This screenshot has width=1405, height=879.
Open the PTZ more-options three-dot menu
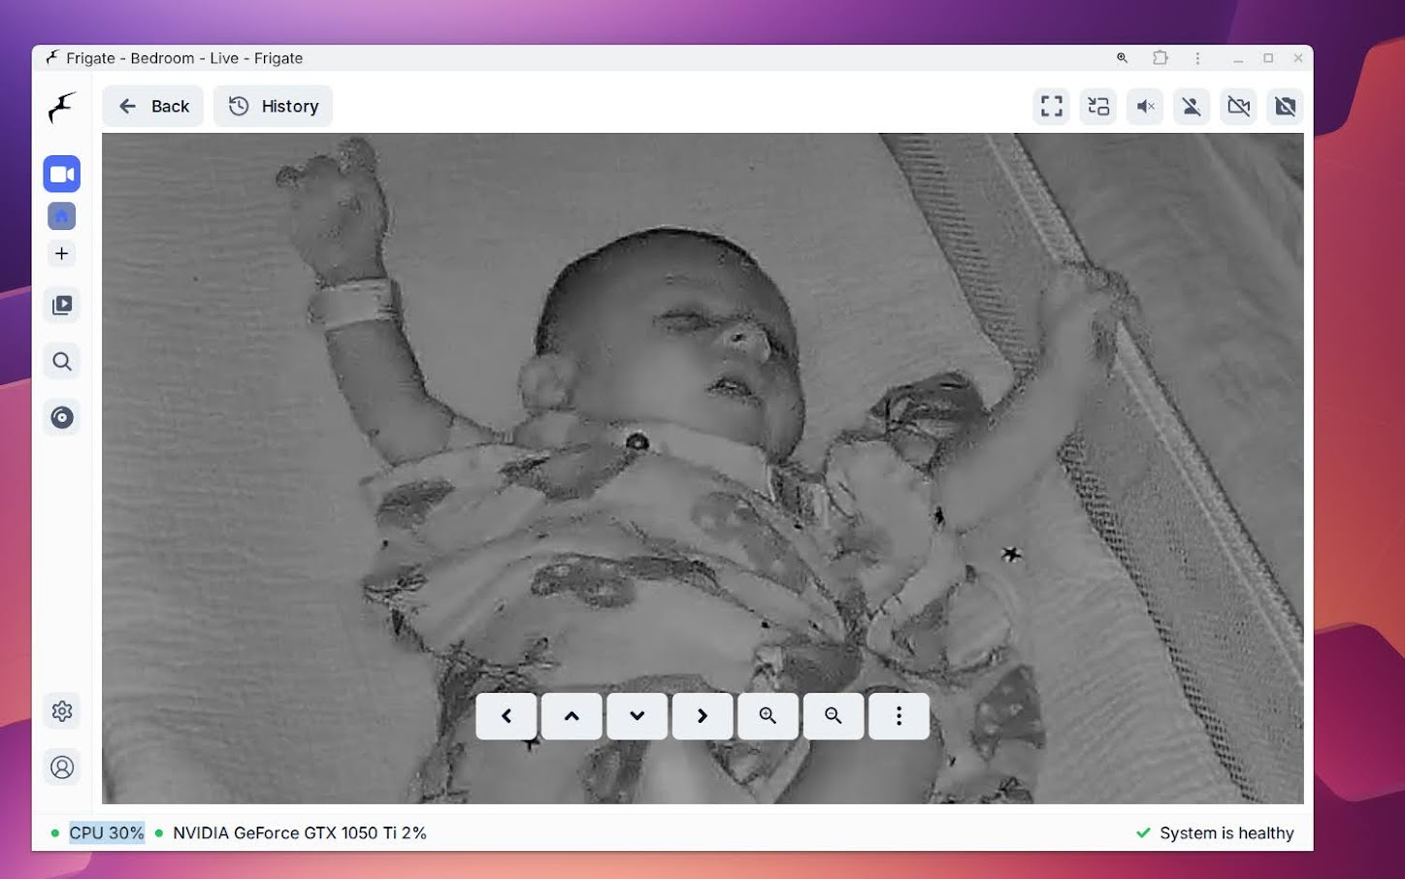[x=899, y=716]
